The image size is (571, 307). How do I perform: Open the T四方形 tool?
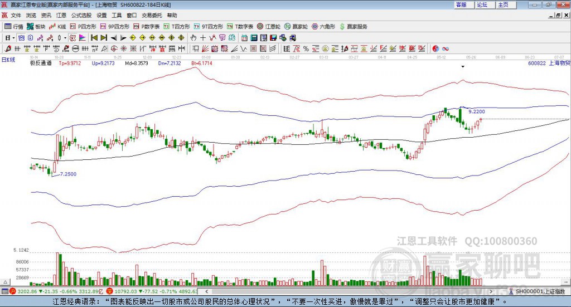[177, 27]
